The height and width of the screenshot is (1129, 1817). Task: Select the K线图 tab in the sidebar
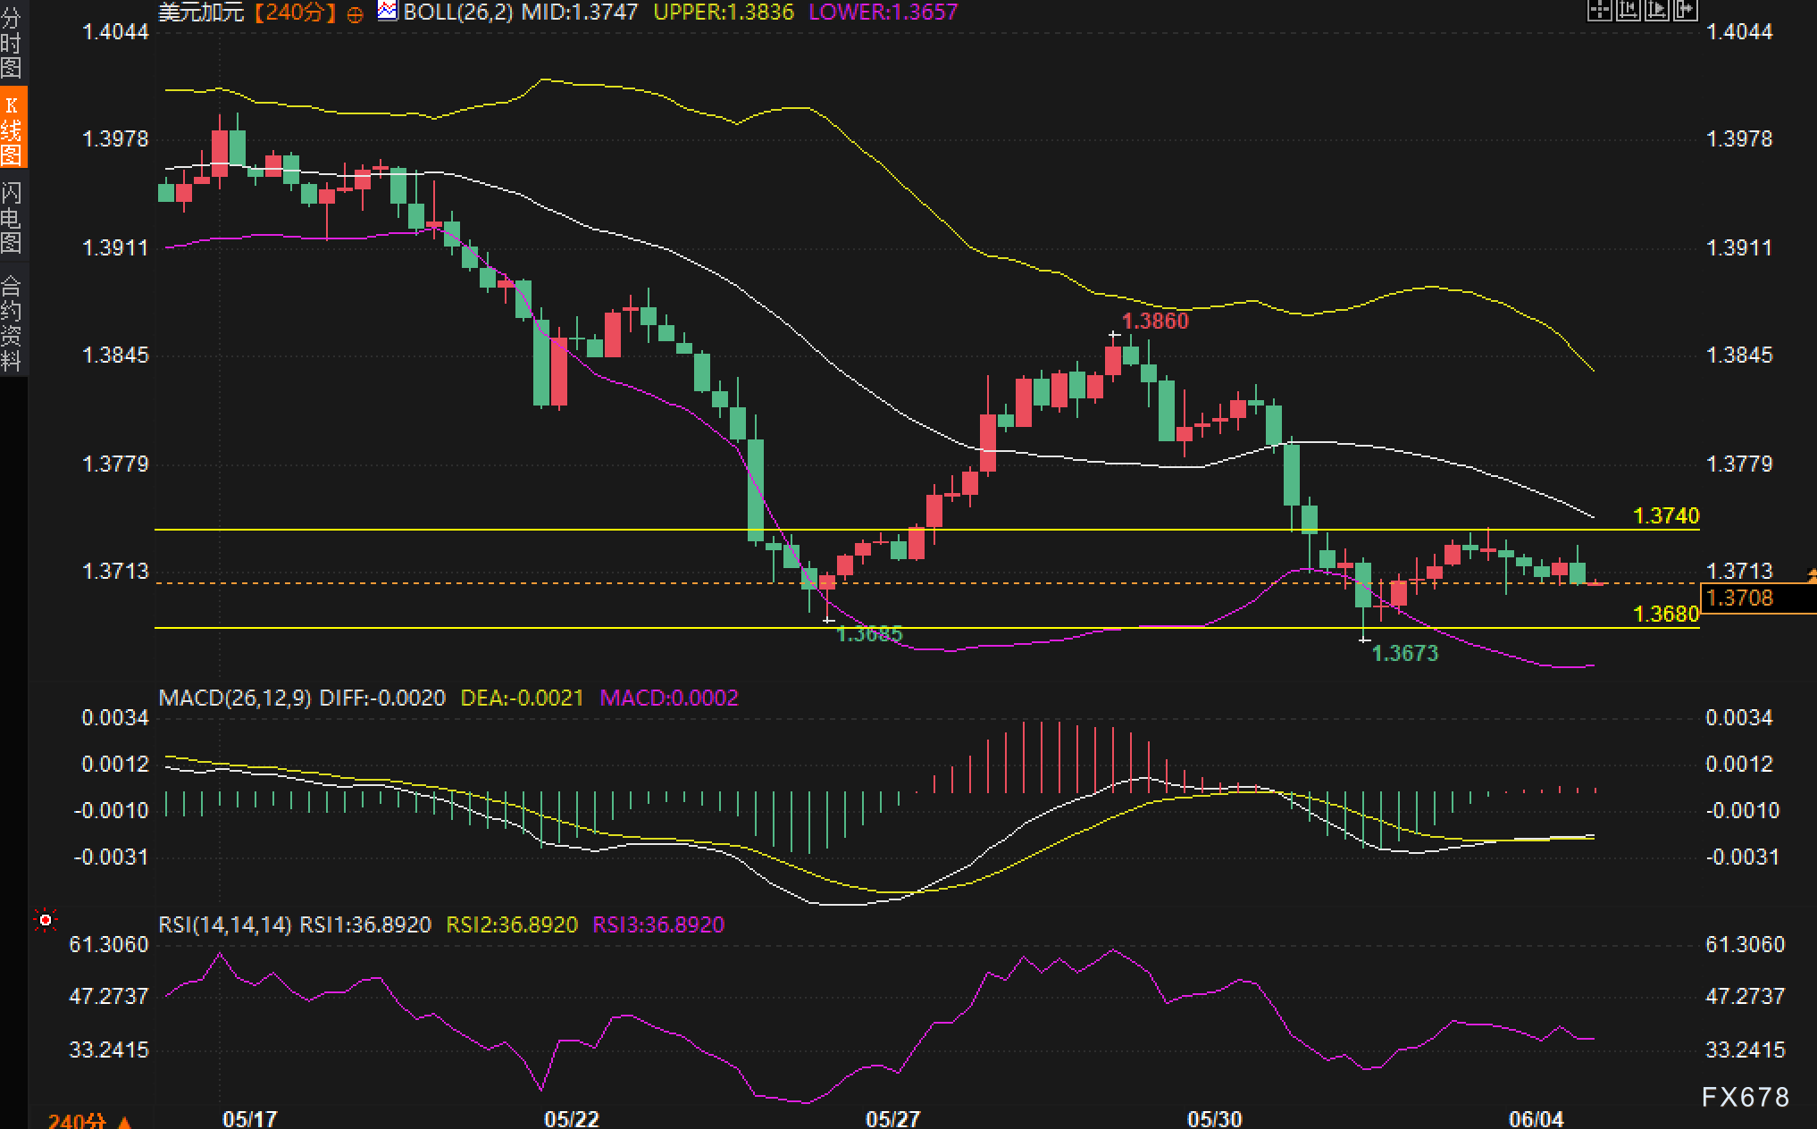coord(12,128)
